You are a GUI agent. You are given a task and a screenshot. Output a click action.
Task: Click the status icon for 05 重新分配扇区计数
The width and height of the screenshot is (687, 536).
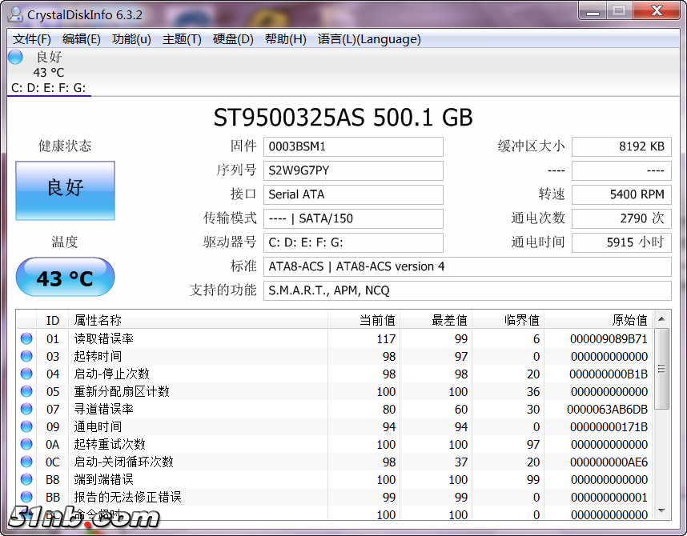point(26,391)
